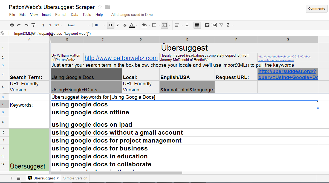Select the 'using google docs offline' cell

(x=90, y=112)
